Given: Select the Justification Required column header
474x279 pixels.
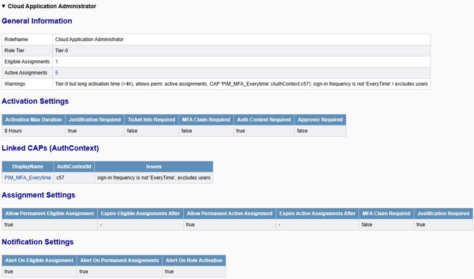Looking at the screenshot, I should [x=94, y=119].
